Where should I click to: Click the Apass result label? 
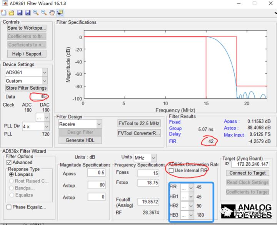232,121
